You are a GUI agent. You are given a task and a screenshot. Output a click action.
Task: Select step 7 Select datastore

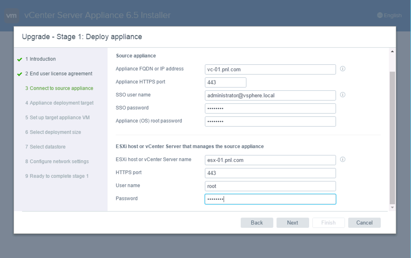click(45, 147)
